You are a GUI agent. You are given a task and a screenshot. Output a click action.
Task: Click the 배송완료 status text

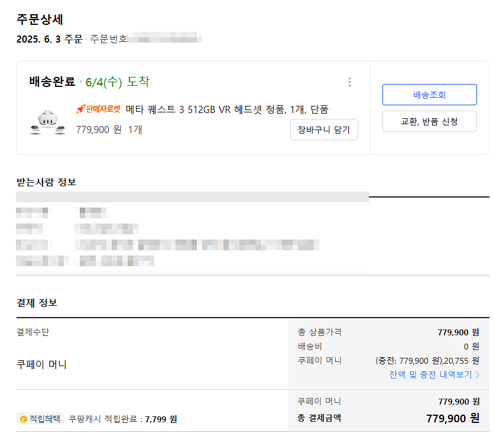coord(52,82)
